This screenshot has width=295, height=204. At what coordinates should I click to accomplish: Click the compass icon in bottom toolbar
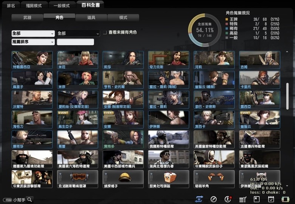tap(214, 199)
